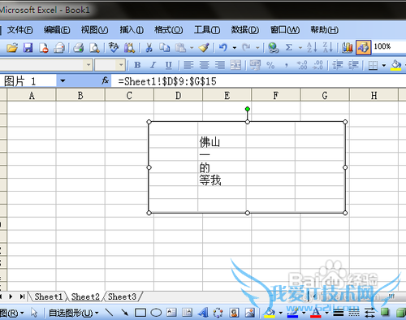Select column D header
Image resolution: width=406 pixels, height=320 pixels.
(x=178, y=95)
